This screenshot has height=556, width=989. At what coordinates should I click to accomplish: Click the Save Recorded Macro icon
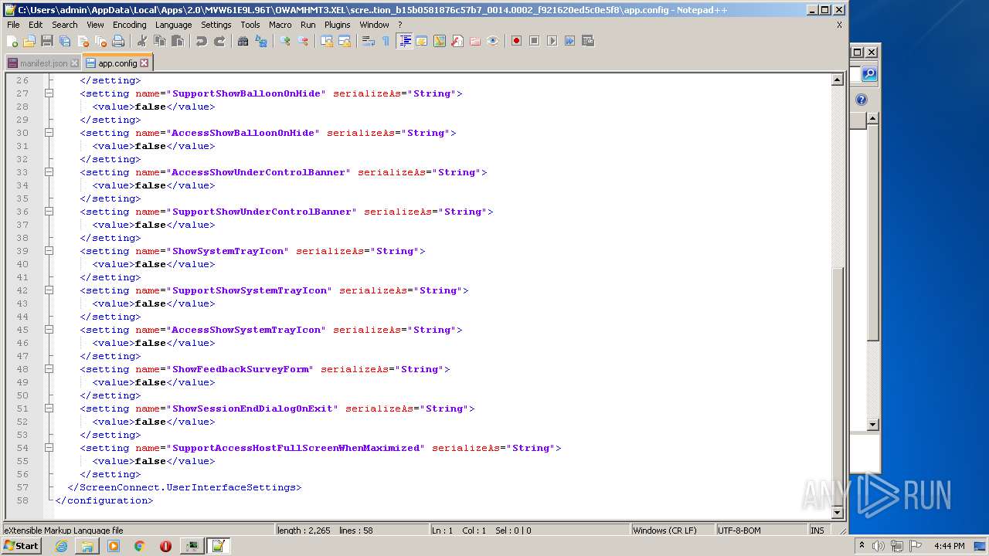(588, 41)
